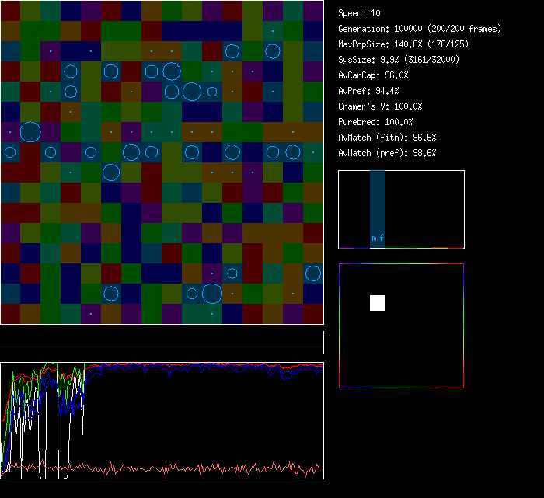This screenshot has height=498, width=544.
Task: Select the tall blue bar in the histogram panel
Action: tap(378, 204)
